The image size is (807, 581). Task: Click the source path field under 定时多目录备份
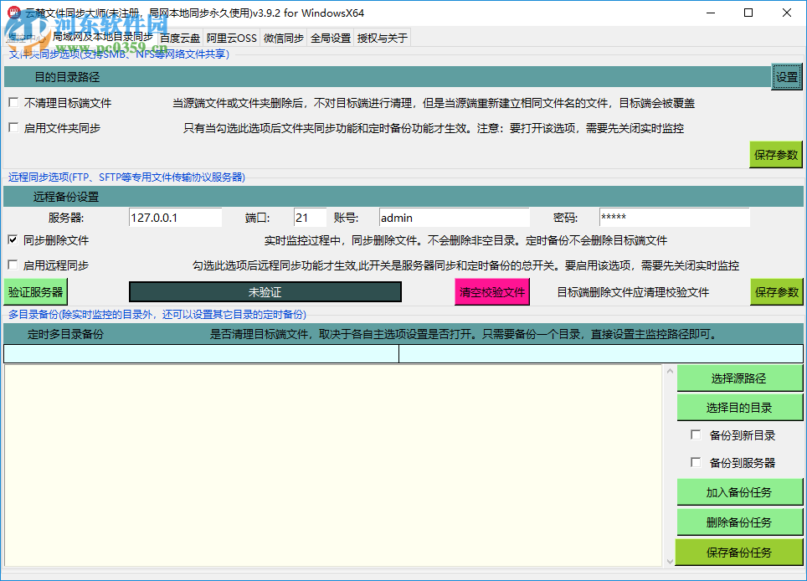click(201, 353)
